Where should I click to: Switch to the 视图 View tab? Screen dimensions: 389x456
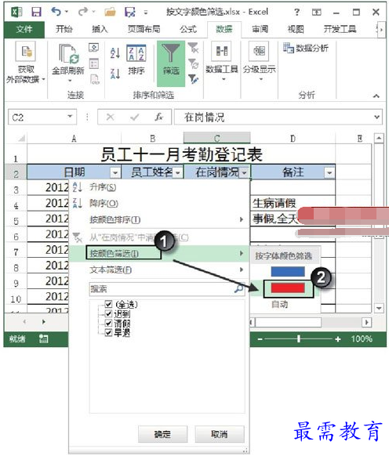tap(296, 29)
